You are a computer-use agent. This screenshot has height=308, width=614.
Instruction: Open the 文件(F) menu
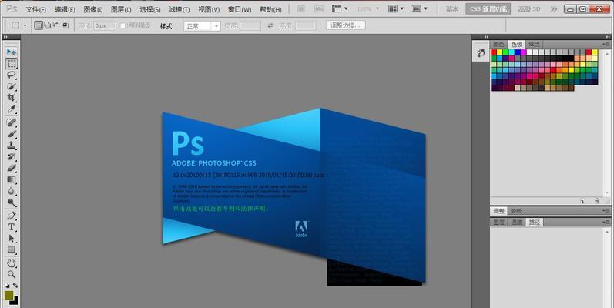35,9
